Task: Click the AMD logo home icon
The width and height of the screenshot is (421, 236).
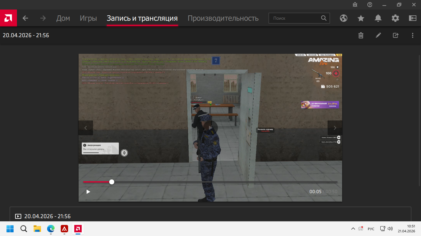Action: [x=8, y=18]
